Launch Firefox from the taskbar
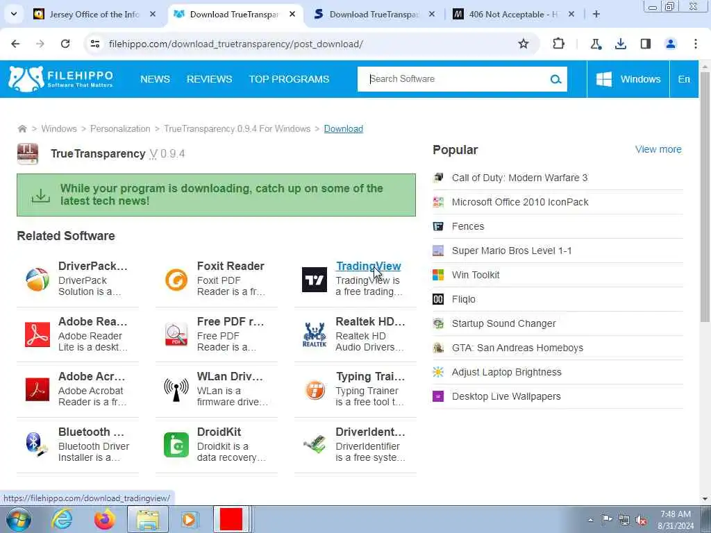 point(105,519)
